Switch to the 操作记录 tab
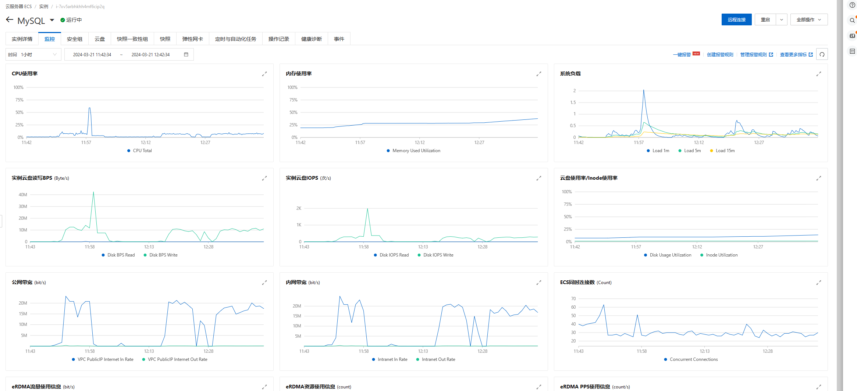 coord(279,39)
